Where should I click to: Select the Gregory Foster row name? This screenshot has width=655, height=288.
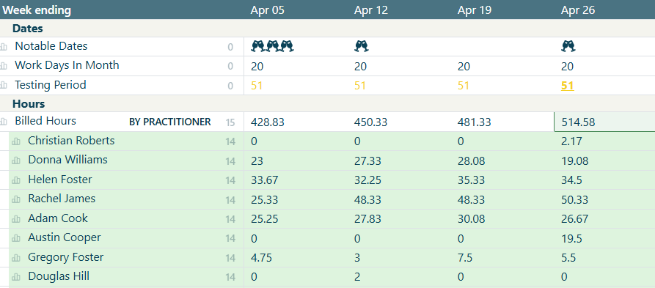click(x=65, y=257)
